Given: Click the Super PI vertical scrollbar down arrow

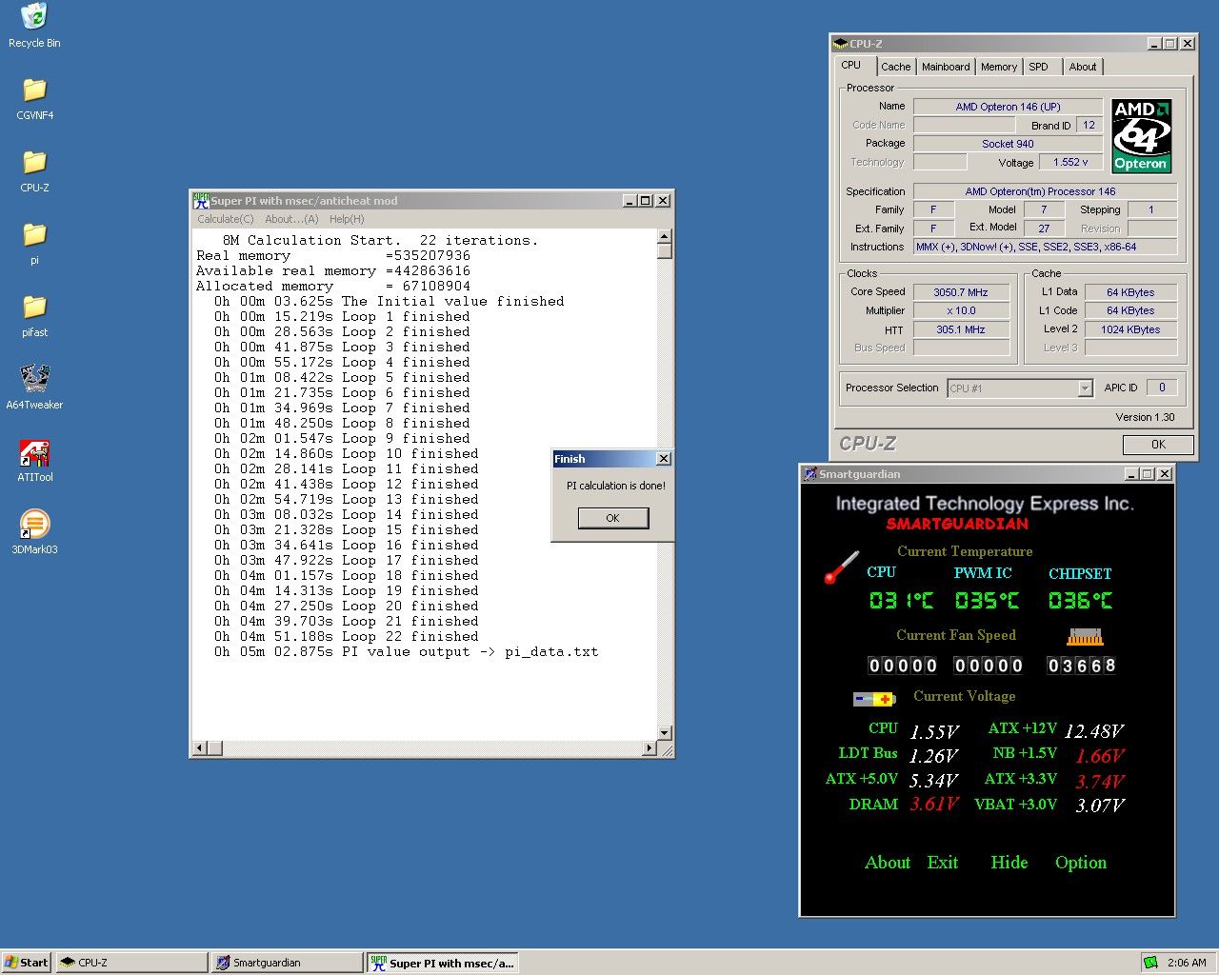Looking at the screenshot, I should point(665,733).
